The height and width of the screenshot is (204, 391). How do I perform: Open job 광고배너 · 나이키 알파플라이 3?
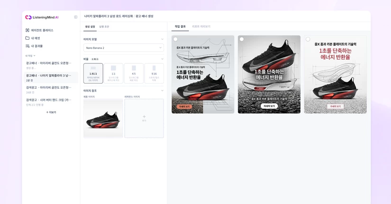point(51,77)
